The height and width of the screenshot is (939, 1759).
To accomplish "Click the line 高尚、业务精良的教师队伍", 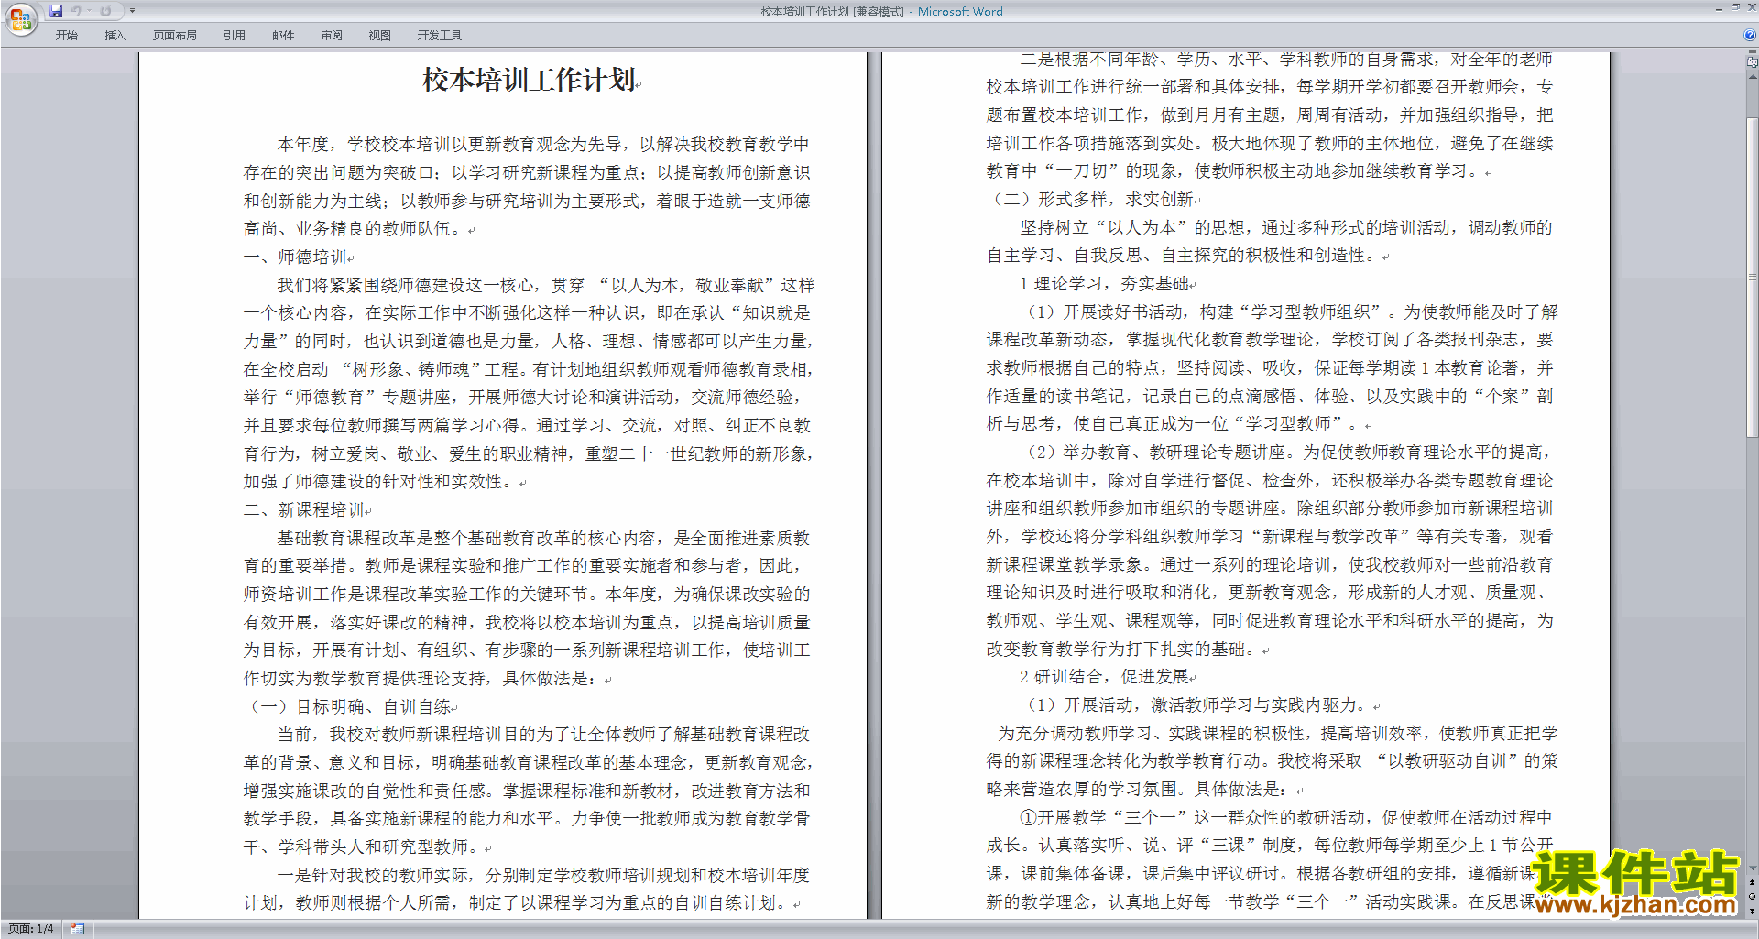I will click(x=352, y=228).
